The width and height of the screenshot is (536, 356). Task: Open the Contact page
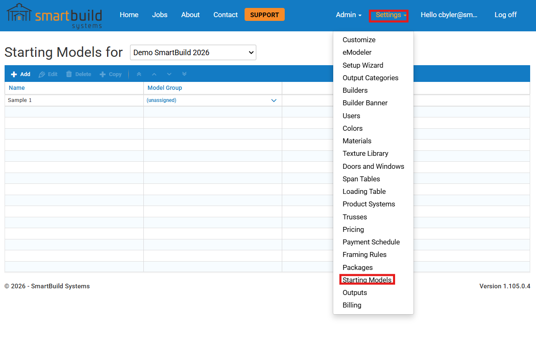click(225, 15)
